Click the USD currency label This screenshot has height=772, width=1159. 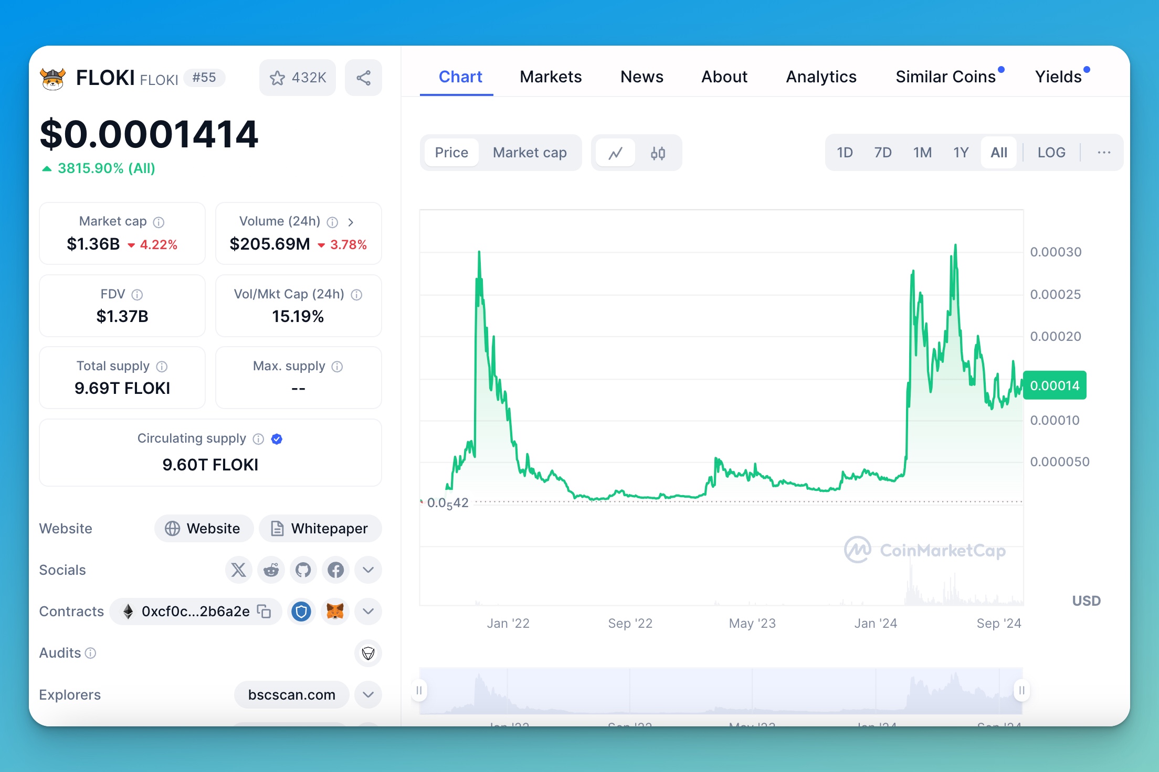tap(1086, 601)
